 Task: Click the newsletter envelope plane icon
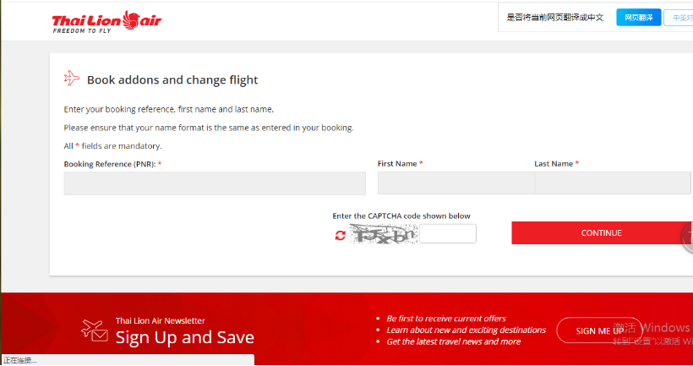95,331
